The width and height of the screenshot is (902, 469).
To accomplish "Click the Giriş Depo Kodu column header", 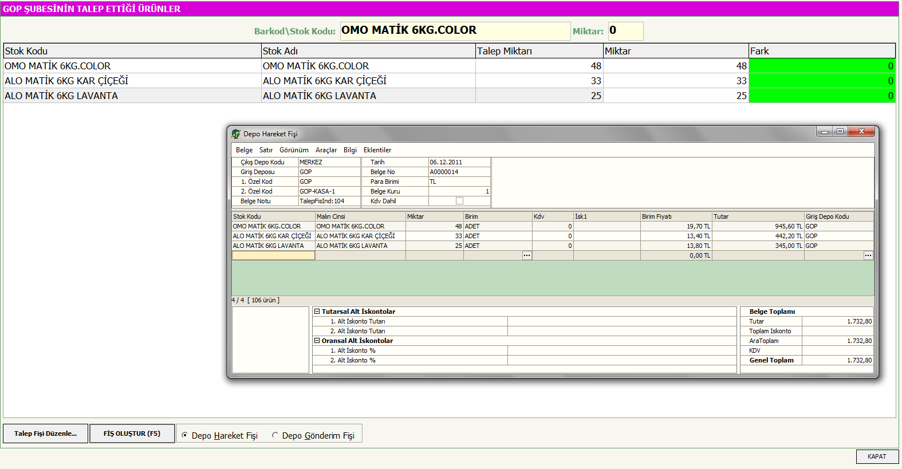I will [839, 216].
